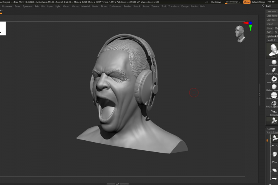278x185 pixels.
Task: Open the Macro menu
Action: pos(66,6)
